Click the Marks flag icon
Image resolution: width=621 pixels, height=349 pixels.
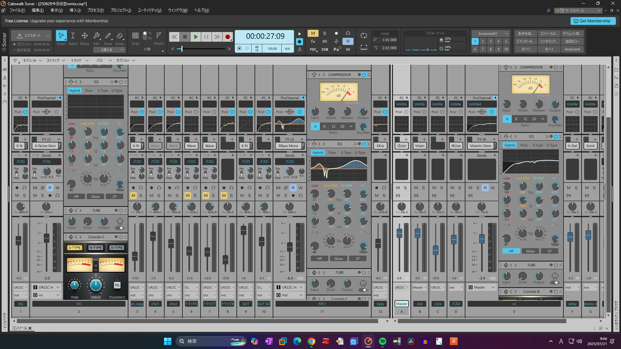click(x=159, y=35)
